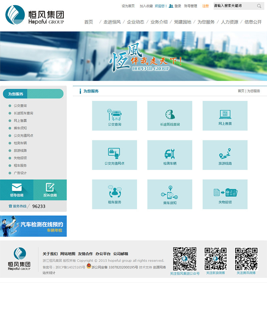Open the 汽车检测在线预约 banner
This screenshot has height=334, width=267.
click(x=33, y=226)
